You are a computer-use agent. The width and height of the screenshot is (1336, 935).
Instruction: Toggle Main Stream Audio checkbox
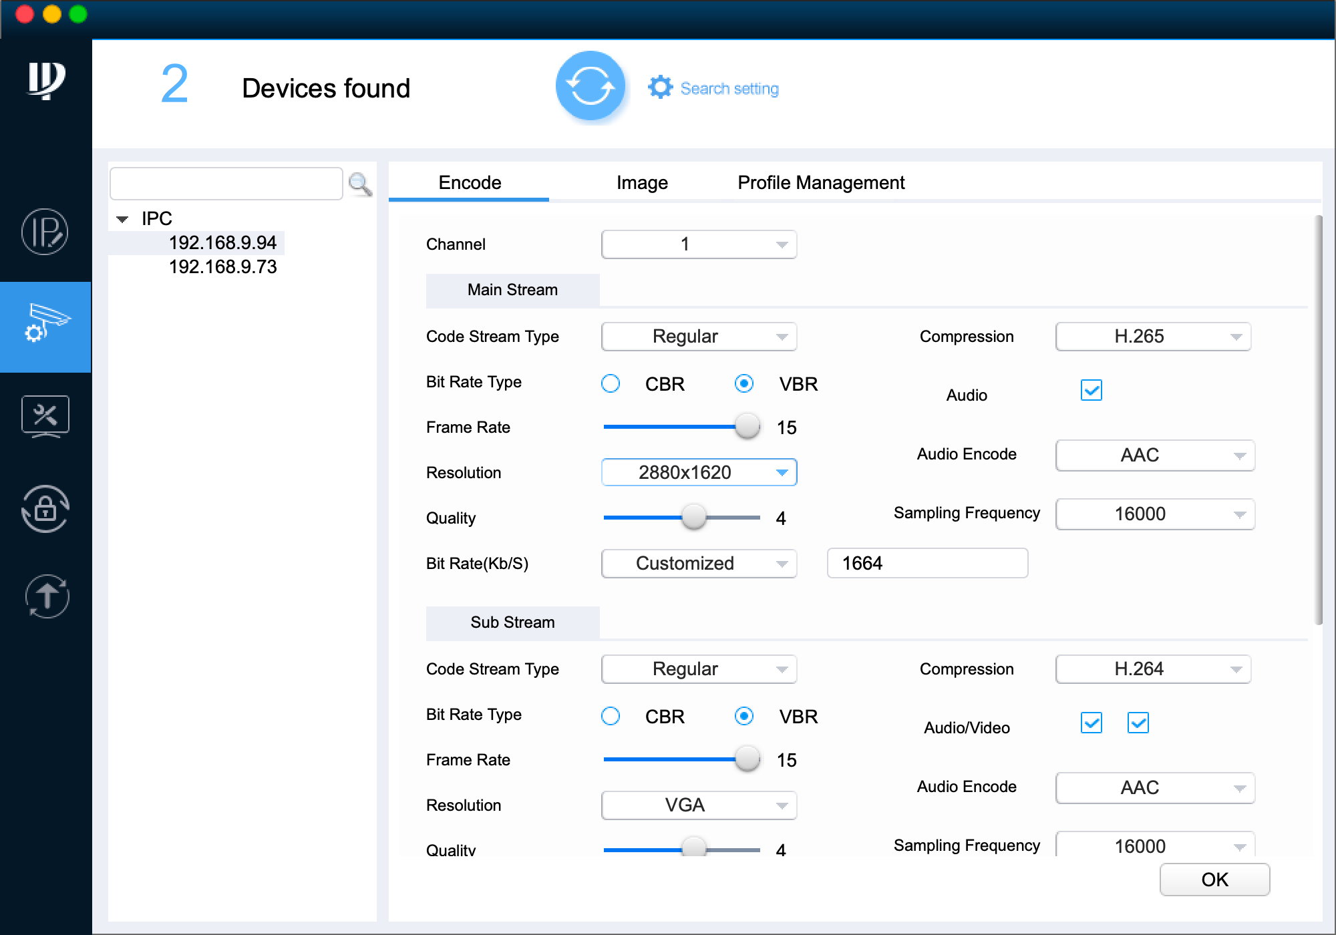[x=1092, y=390]
